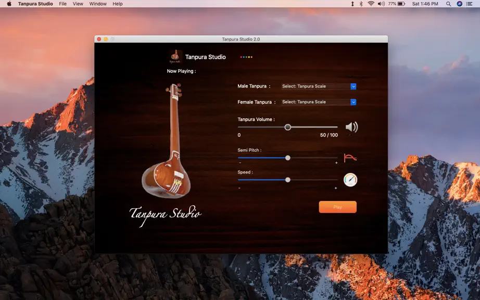Click the speaker volume icon

point(352,127)
